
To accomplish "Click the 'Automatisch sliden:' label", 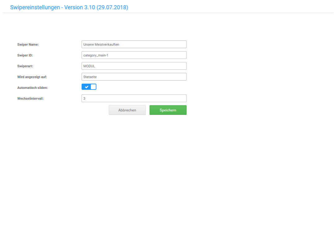I will click(x=32, y=88).
